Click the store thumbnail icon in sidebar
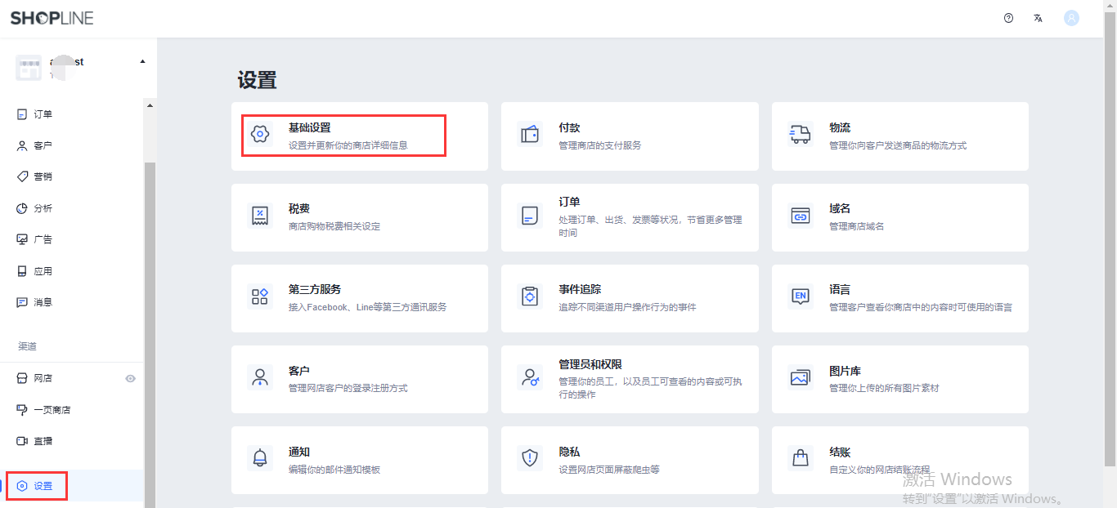Screen dimensions: 1117x508 [29, 68]
